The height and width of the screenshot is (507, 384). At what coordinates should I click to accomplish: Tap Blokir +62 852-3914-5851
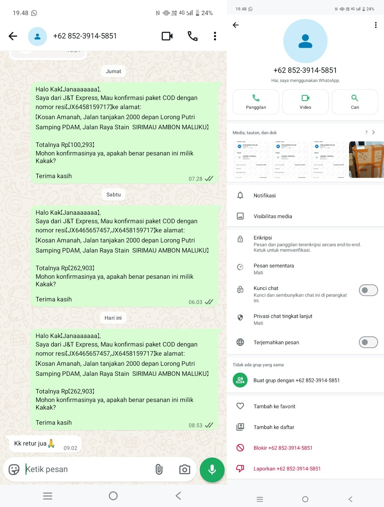(x=283, y=448)
